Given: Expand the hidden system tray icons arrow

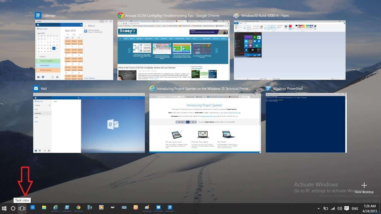Looking at the screenshot, I should (318, 208).
